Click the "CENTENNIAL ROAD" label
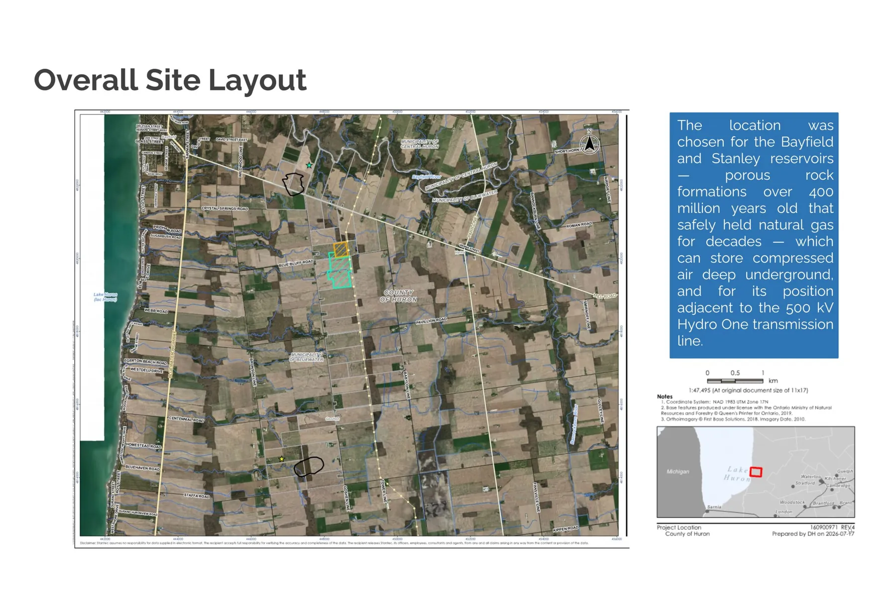 click(186, 419)
